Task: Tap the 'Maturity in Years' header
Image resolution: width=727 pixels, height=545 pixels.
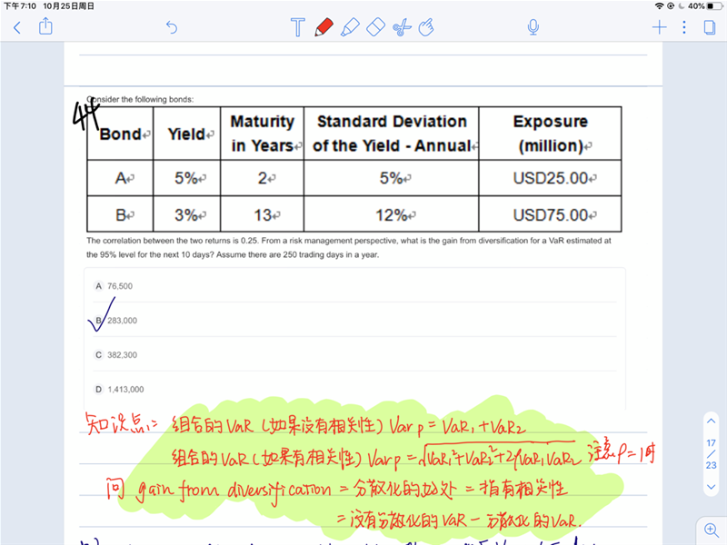Action: [x=263, y=134]
